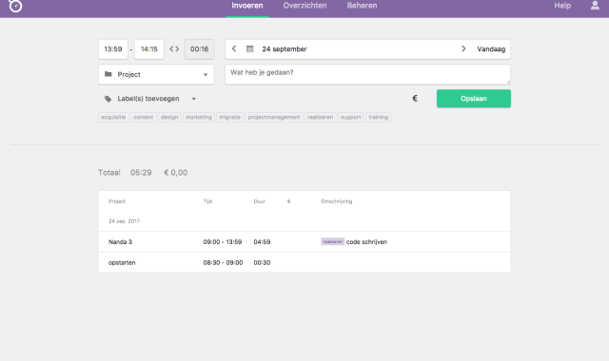
Task: Click the start time 13:59 field
Action: [113, 49]
